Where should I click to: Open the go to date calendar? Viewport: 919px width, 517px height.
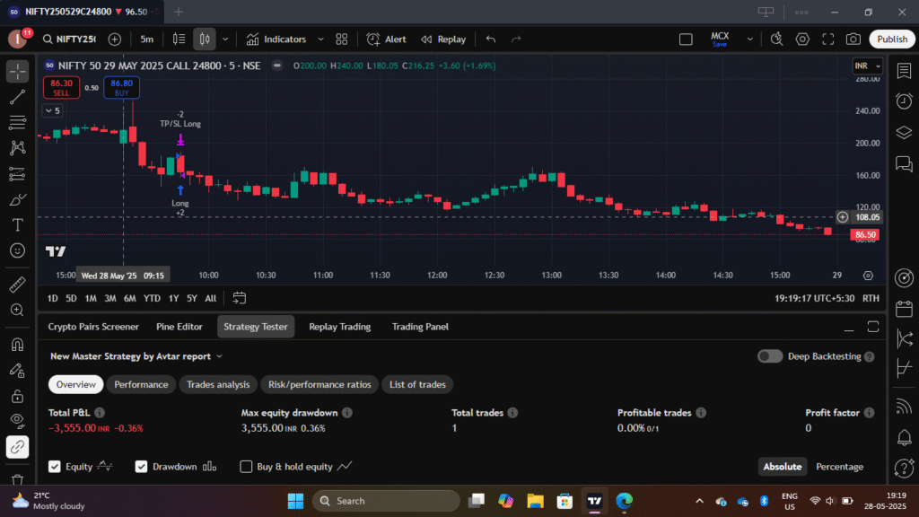(239, 298)
